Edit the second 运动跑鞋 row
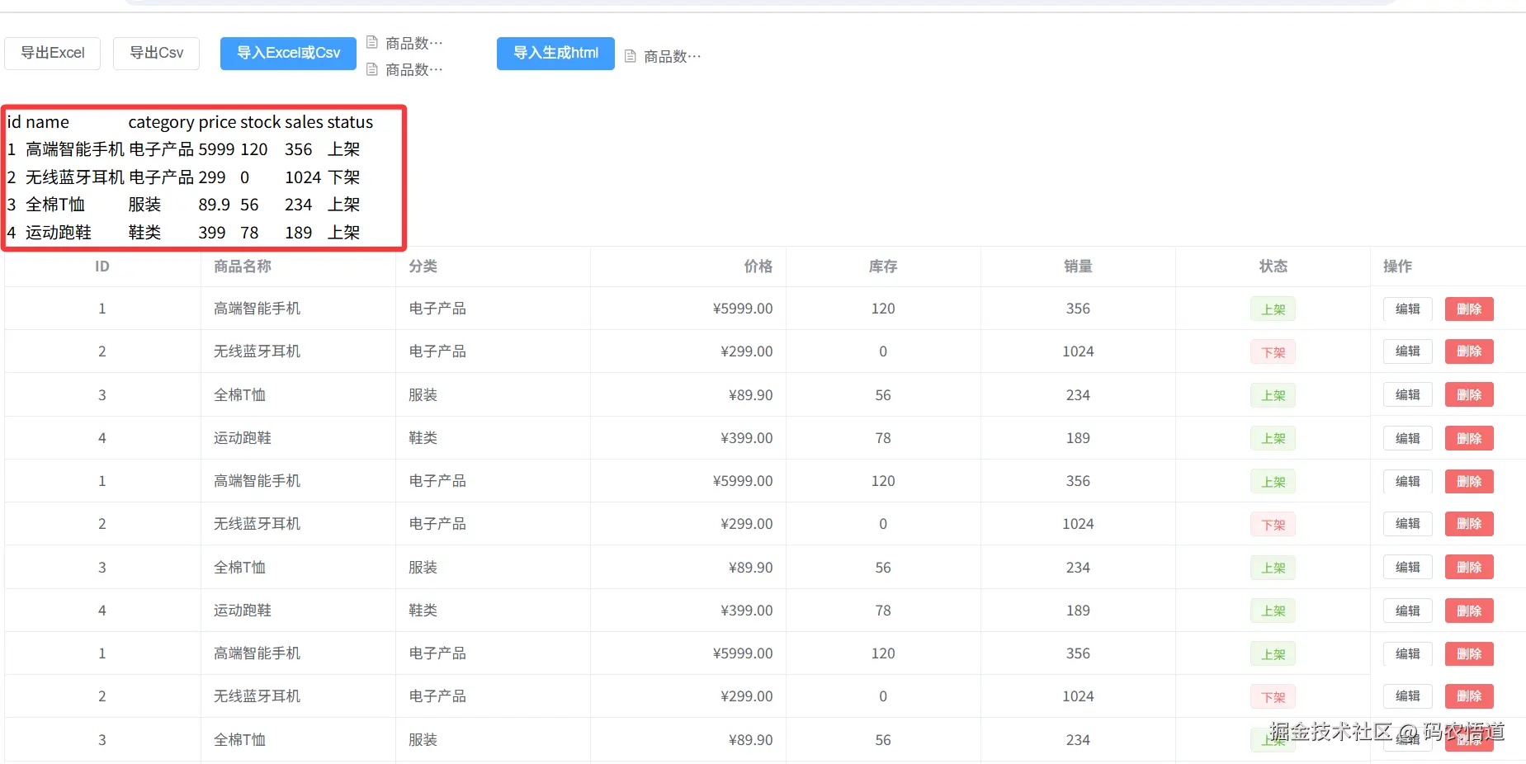1526x764 pixels. click(1408, 611)
